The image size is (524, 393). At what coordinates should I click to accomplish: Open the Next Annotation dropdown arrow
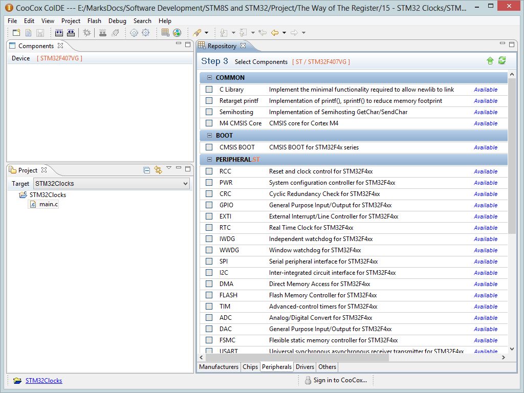pos(233,33)
